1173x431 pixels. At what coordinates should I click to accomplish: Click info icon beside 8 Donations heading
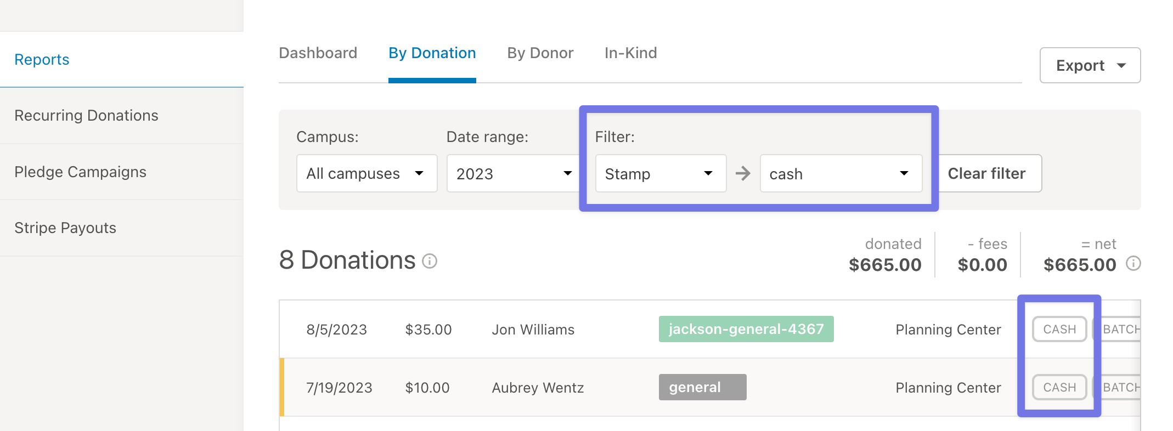pos(430,261)
